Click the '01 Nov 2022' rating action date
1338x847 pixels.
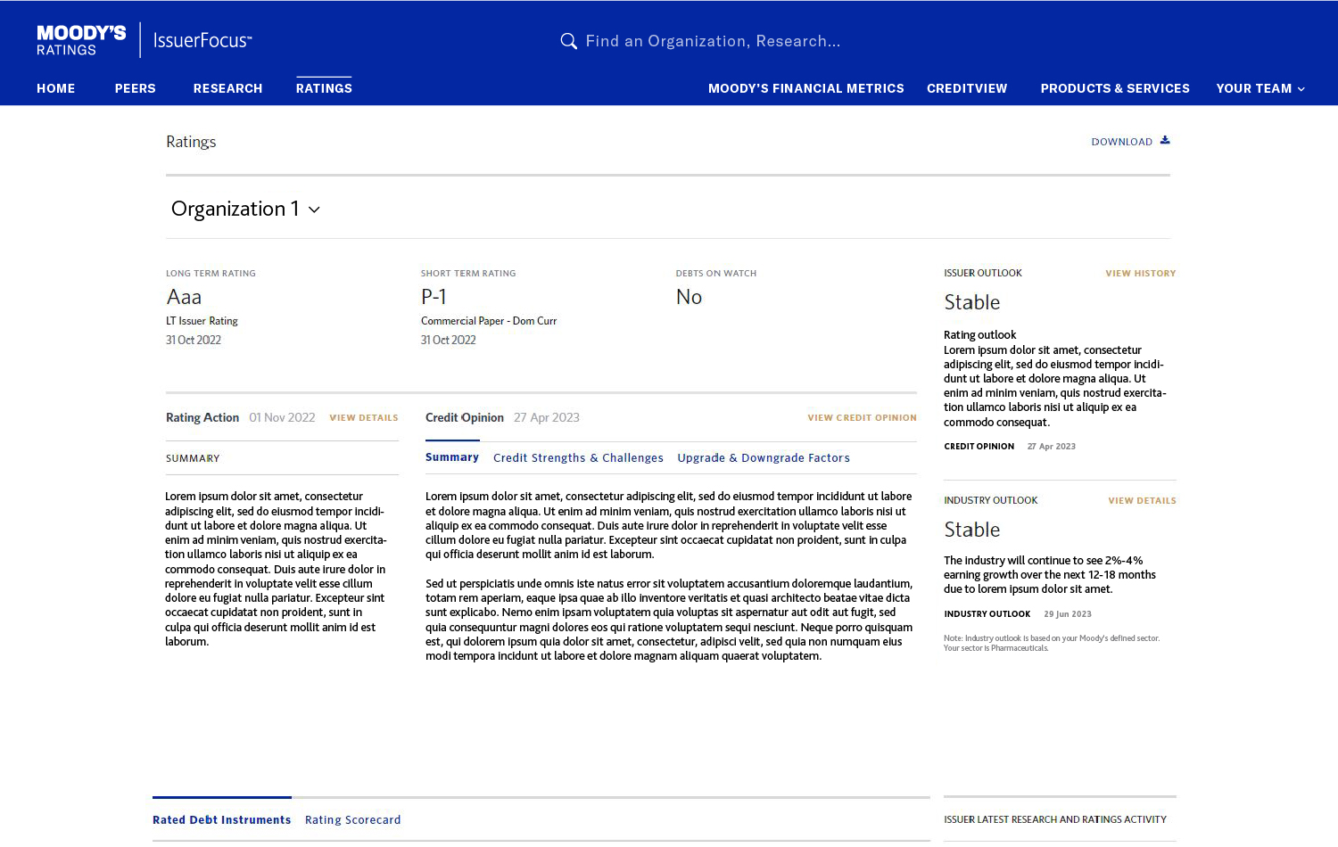(x=282, y=418)
